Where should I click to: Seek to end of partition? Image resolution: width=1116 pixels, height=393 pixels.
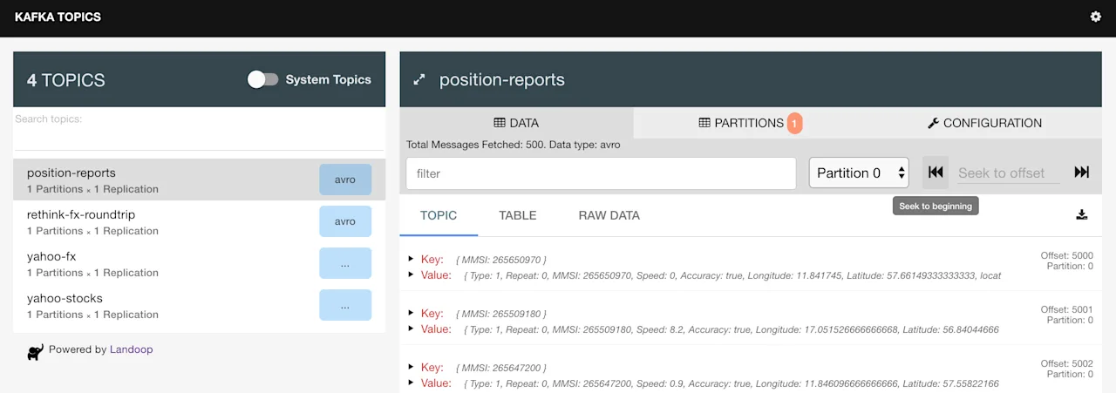pyautogui.click(x=1082, y=173)
